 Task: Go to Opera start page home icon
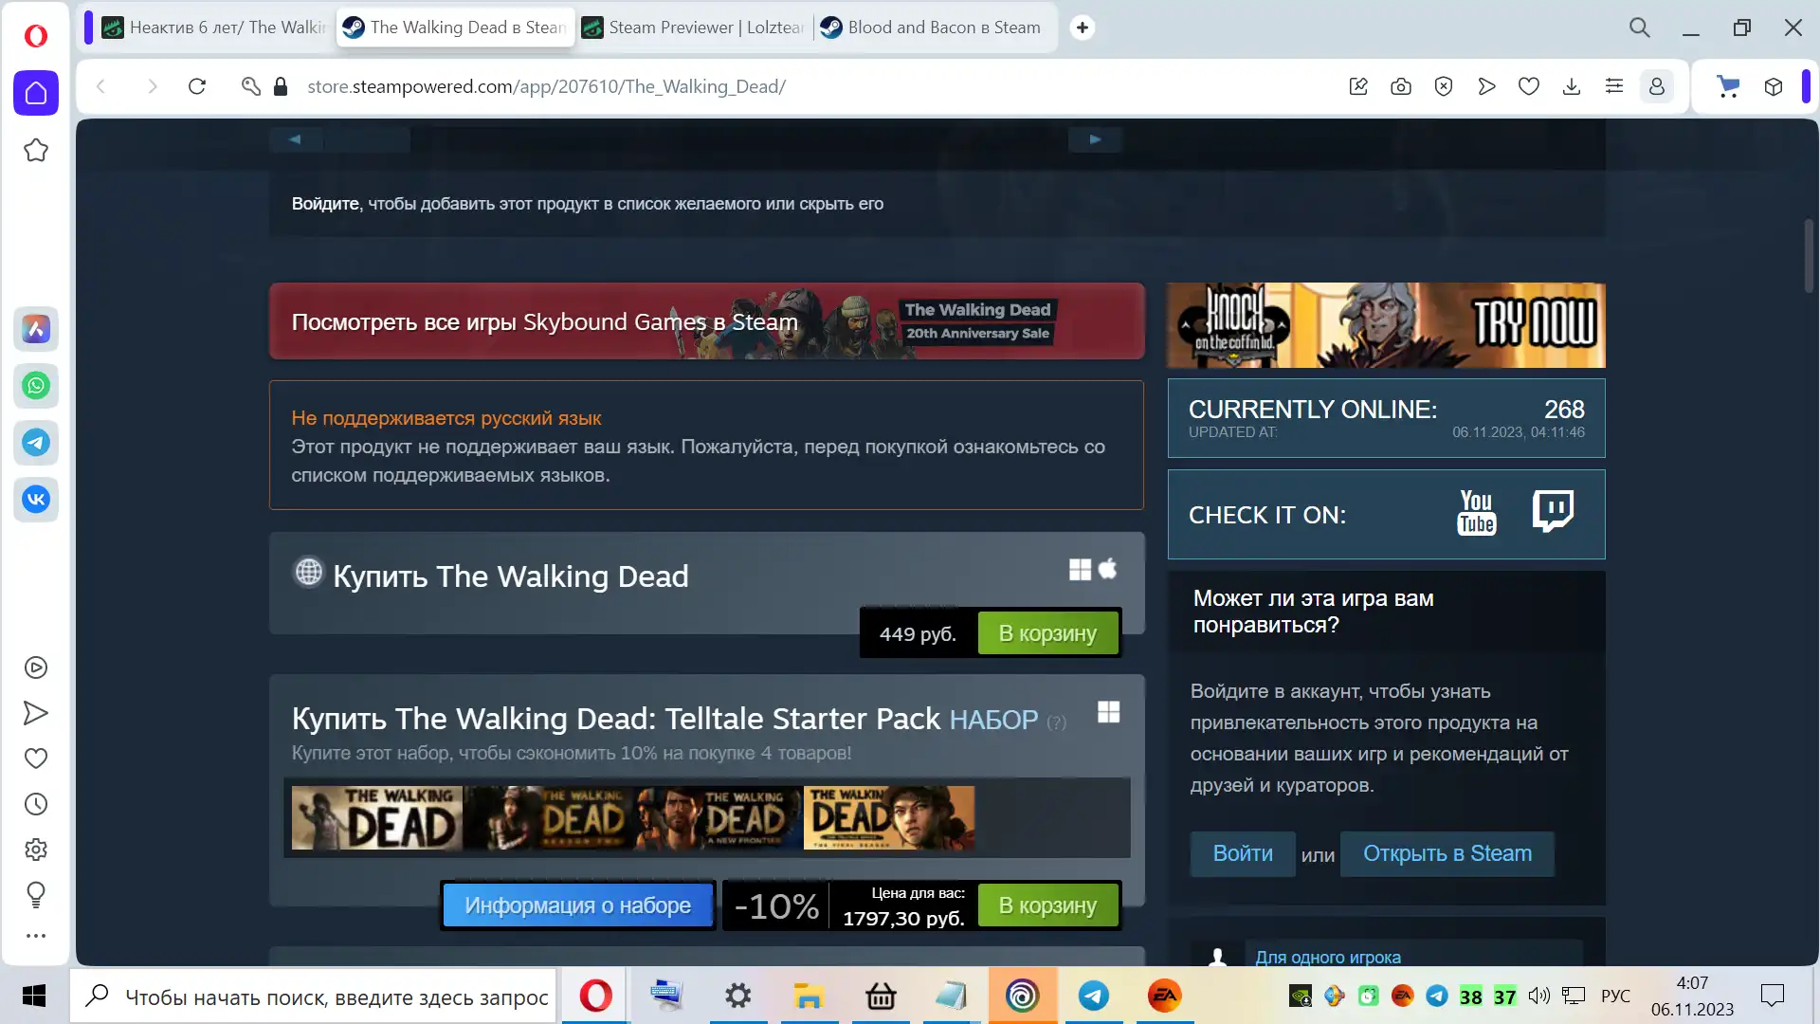[36, 93]
